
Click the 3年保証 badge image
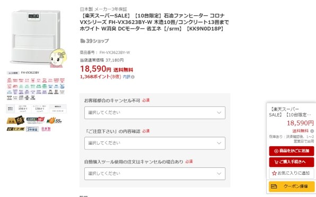(32, 129)
